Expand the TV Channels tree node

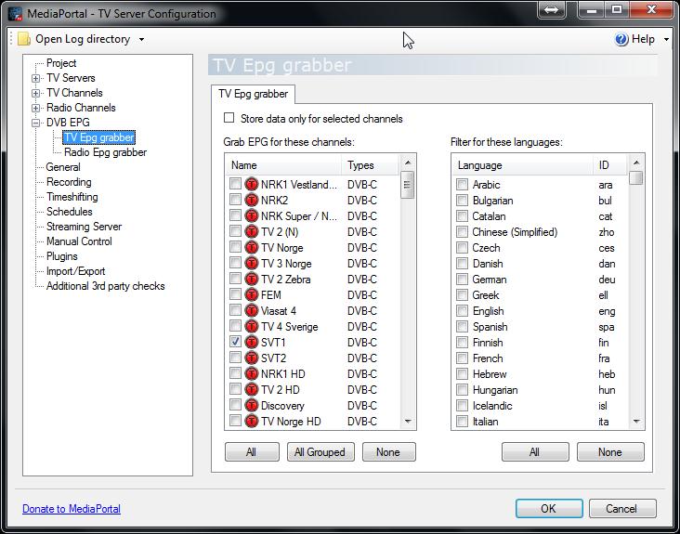[36, 93]
